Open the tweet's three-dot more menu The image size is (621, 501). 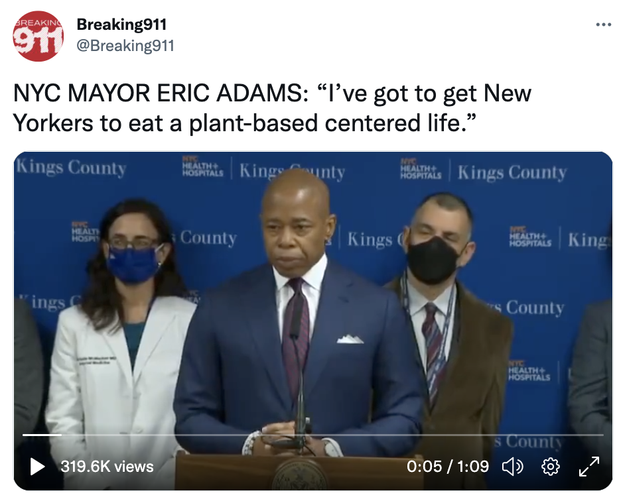click(603, 25)
